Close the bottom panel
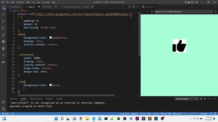218x122 pixels. 215,99
